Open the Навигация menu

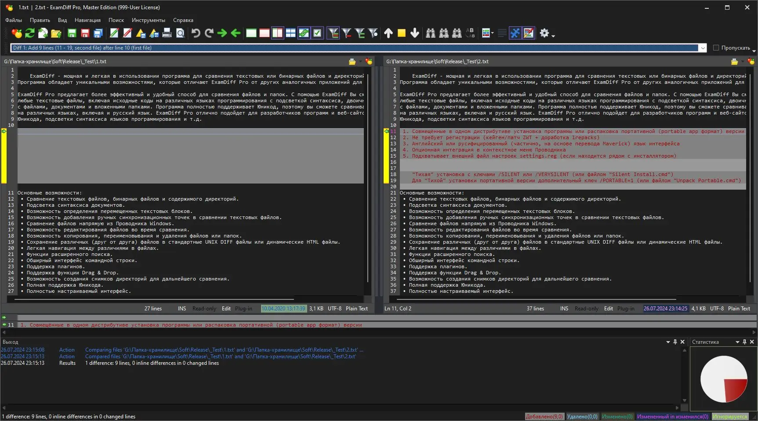click(x=87, y=20)
